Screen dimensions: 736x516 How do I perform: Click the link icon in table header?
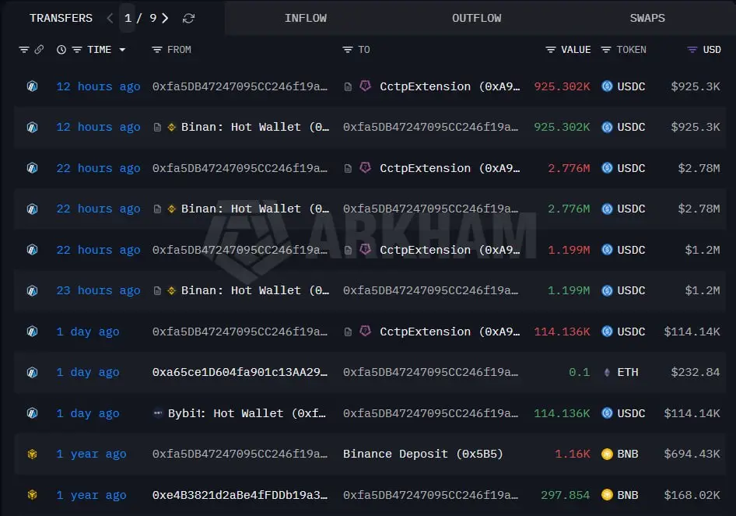tap(39, 49)
